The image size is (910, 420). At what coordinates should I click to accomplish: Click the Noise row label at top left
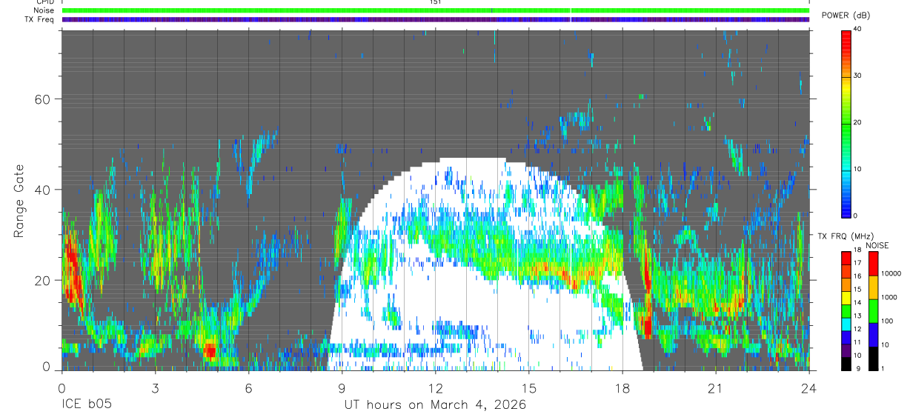tap(44, 10)
